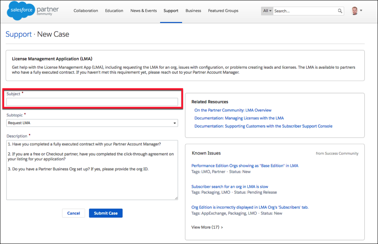Click View More (17) link
Screen dimensions: 378x244
[207, 227]
